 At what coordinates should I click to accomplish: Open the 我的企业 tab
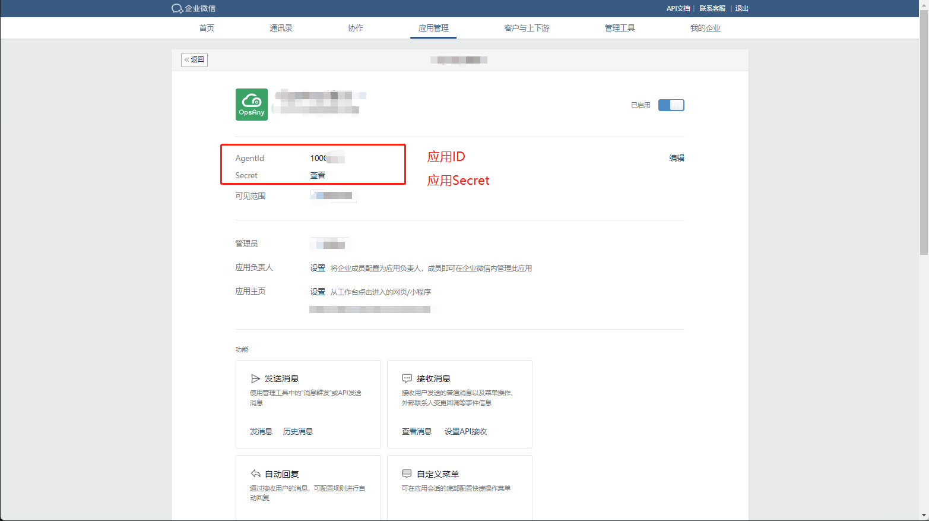(705, 28)
